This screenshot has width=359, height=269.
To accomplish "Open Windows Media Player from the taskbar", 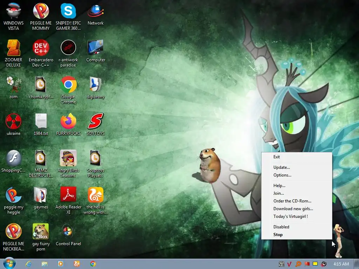I will (61, 264).
